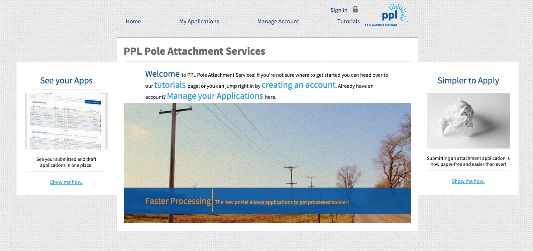Click the applications list screenshot thumbnail
Image resolution: width=533 pixels, height=251 pixels.
[x=67, y=121]
